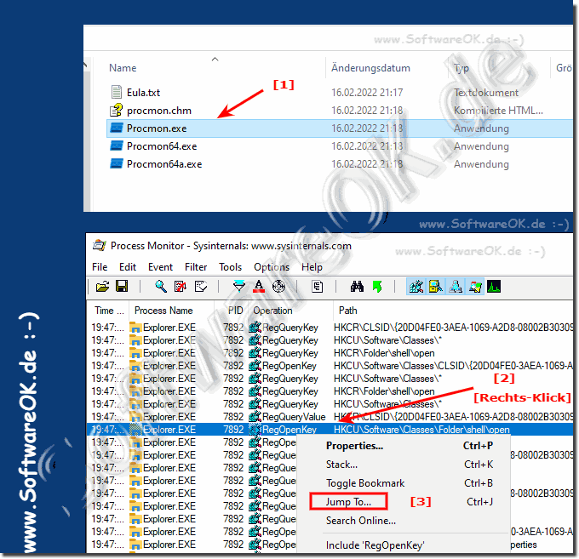Toggle Show Profiling Events graph icon
579x559 pixels.
point(494,287)
